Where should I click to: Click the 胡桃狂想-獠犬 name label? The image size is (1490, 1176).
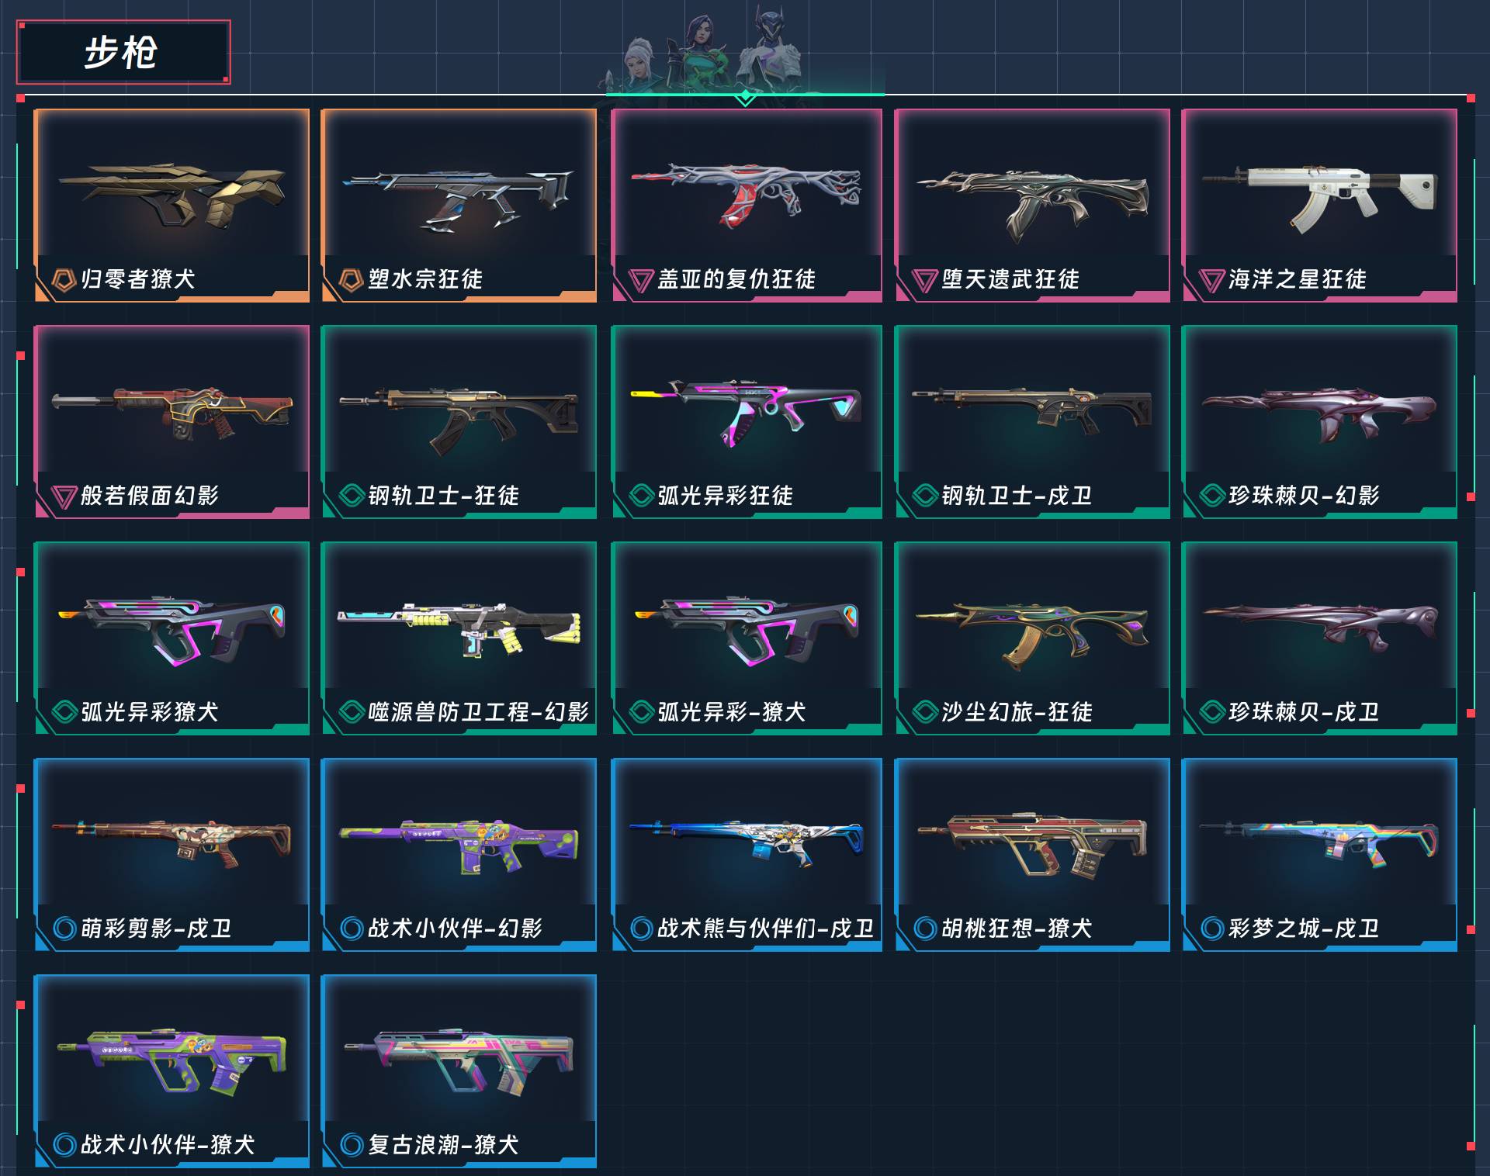click(x=1017, y=929)
